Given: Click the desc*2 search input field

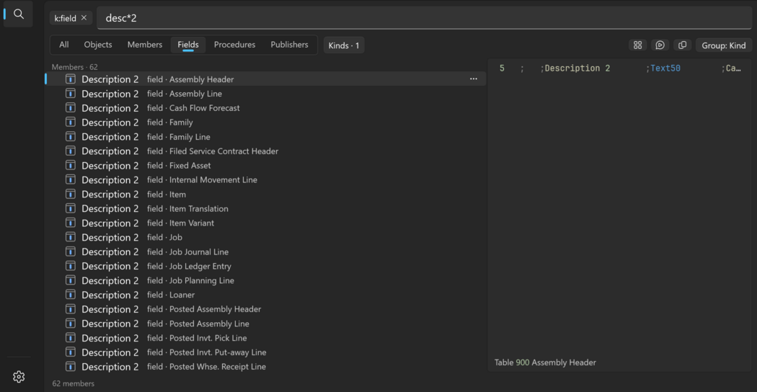Looking at the screenshot, I should (424, 18).
